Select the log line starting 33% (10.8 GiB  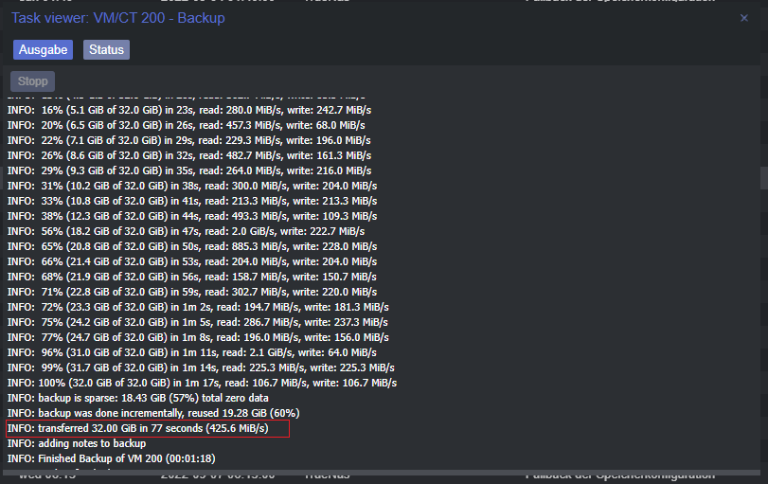(192, 202)
